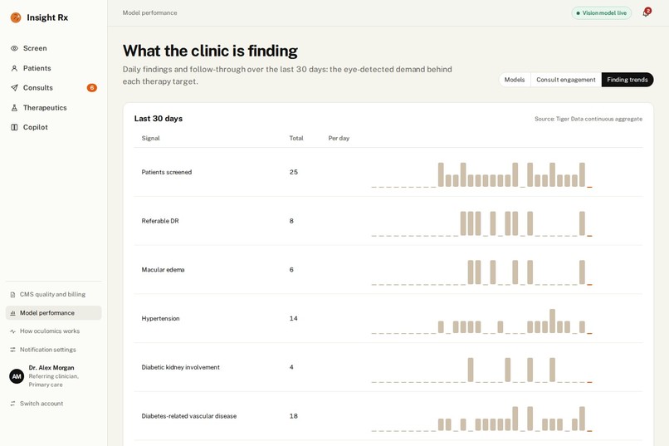This screenshot has width=669, height=446.
Task: Open CMS quality and billing
Action: [54, 295]
